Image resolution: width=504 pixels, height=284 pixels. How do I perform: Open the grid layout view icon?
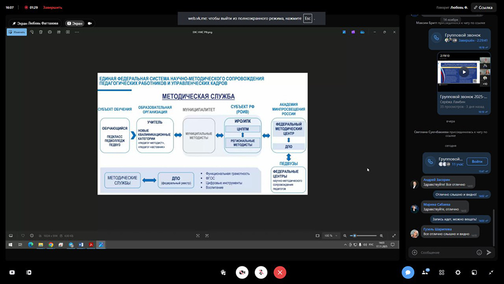(x=442, y=272)
